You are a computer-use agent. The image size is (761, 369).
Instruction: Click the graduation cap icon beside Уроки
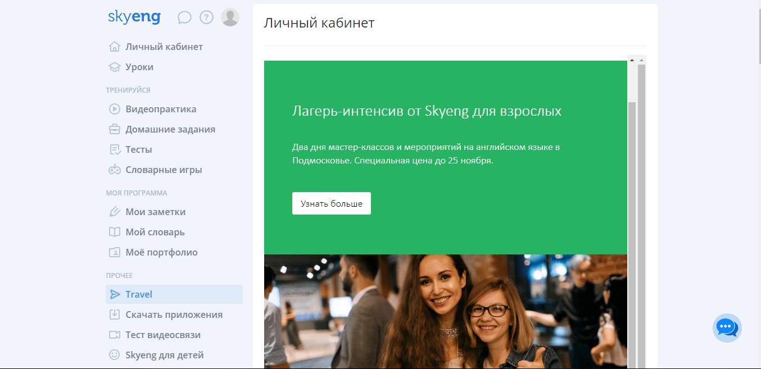[115, 67]
